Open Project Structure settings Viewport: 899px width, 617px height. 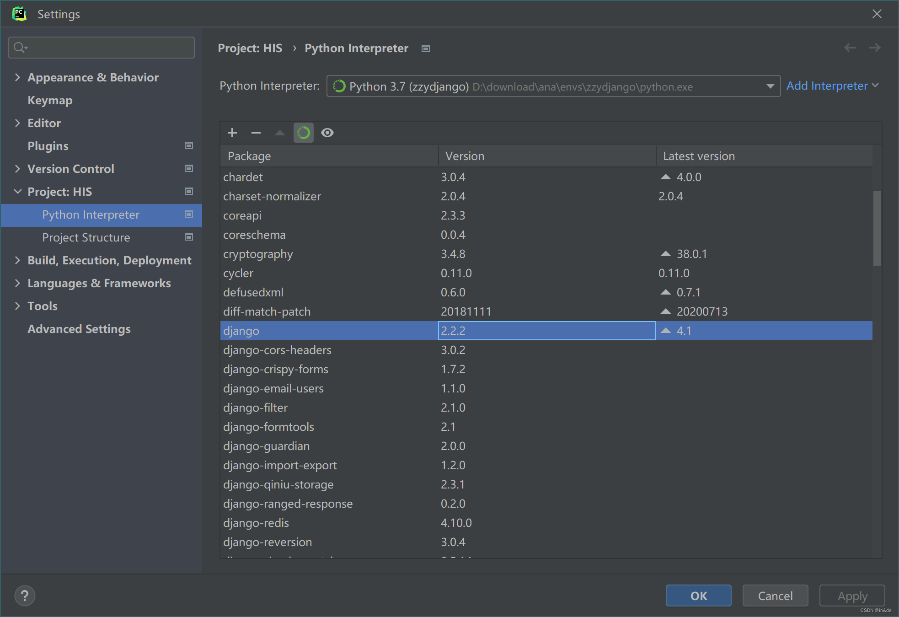click(x=86, y=237)
